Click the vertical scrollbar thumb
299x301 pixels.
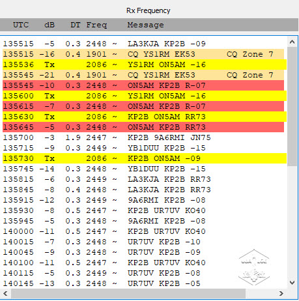click(292, 106)
